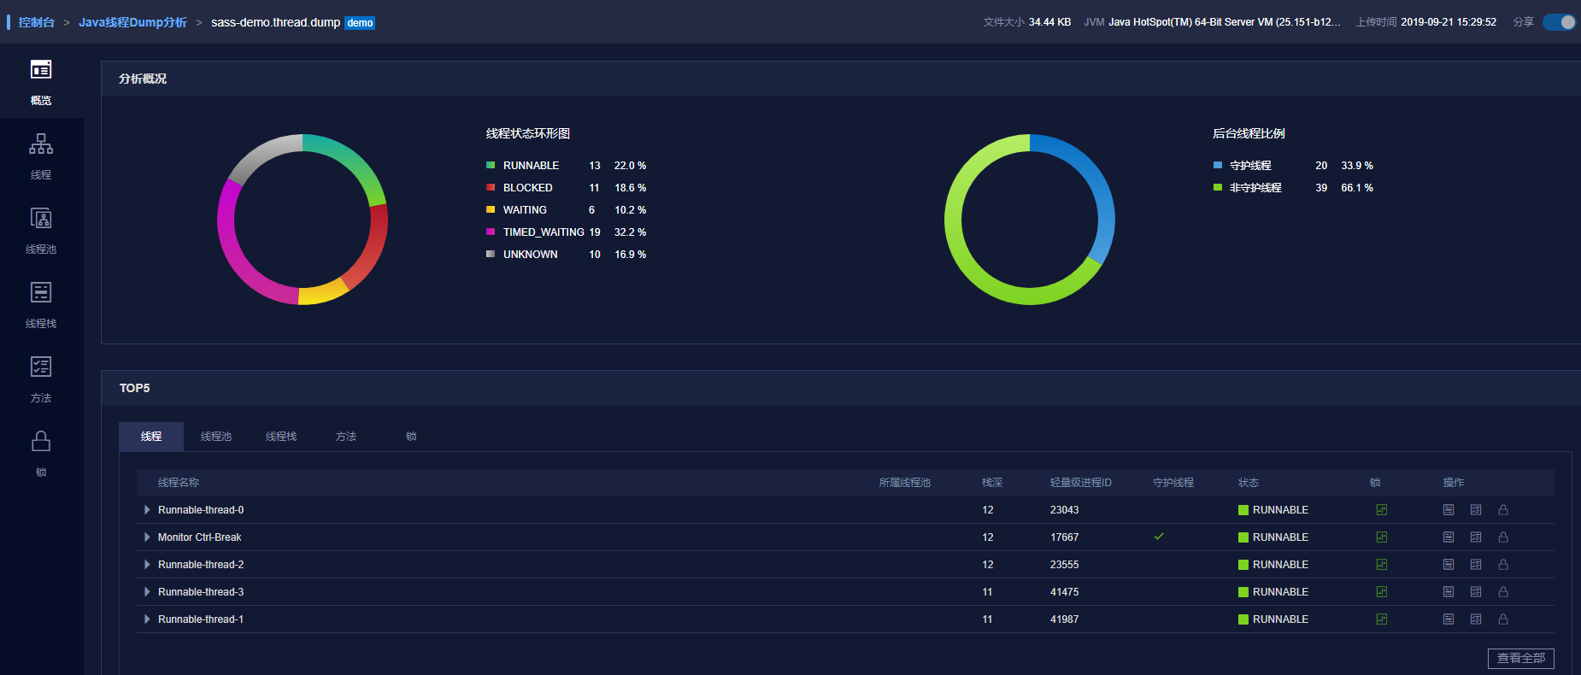Switch to the 方法 tab in TOP5
Screen dimensions: 1581x675
coord(346,437)
